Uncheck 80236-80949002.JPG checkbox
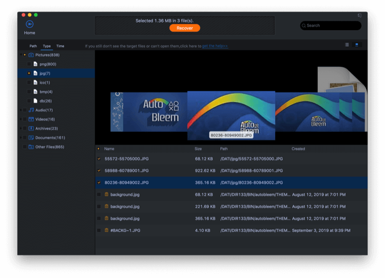385x278 pixels. point(99,182)
